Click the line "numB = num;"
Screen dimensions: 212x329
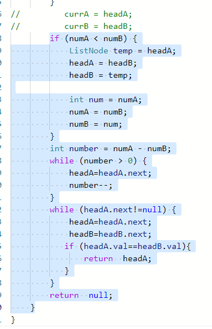[95, 124]
